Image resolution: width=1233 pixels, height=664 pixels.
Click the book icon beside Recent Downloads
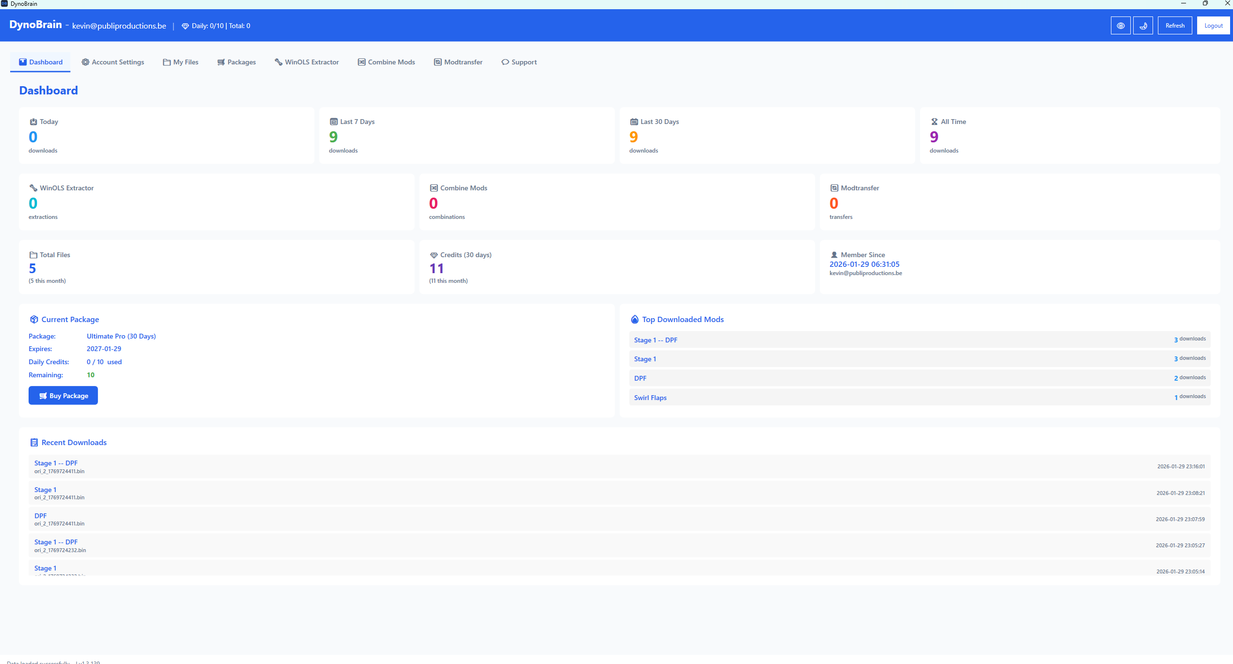(34, 442)
